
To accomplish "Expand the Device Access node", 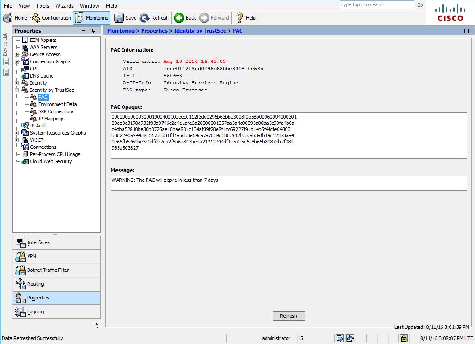I will pyautogui.click(x=16, y=54).
